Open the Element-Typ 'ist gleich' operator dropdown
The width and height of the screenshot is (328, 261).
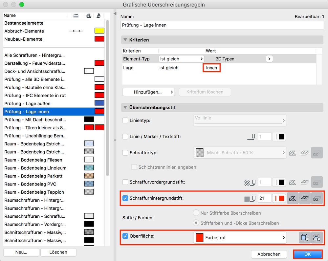tap(181, 59)
